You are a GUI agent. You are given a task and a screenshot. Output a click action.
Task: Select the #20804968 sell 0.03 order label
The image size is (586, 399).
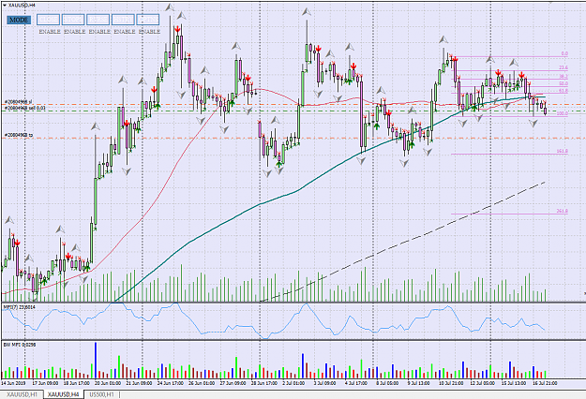tap(25, 108)
